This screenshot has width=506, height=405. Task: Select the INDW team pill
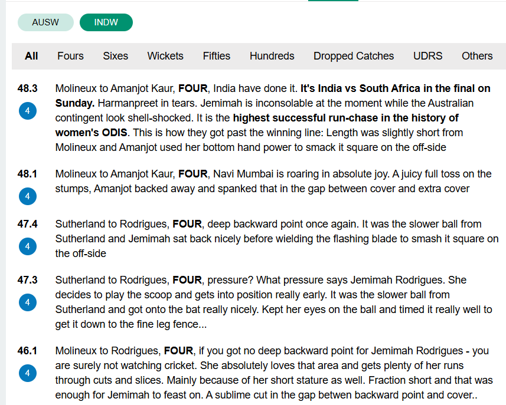pyautogui.click(x=106, y=22)
